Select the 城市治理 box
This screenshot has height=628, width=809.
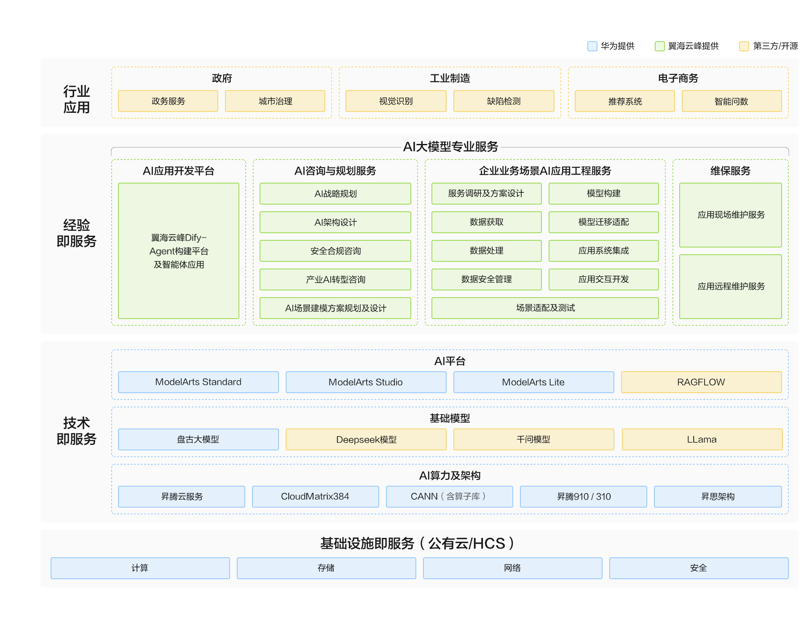click(x=275, y=101)
